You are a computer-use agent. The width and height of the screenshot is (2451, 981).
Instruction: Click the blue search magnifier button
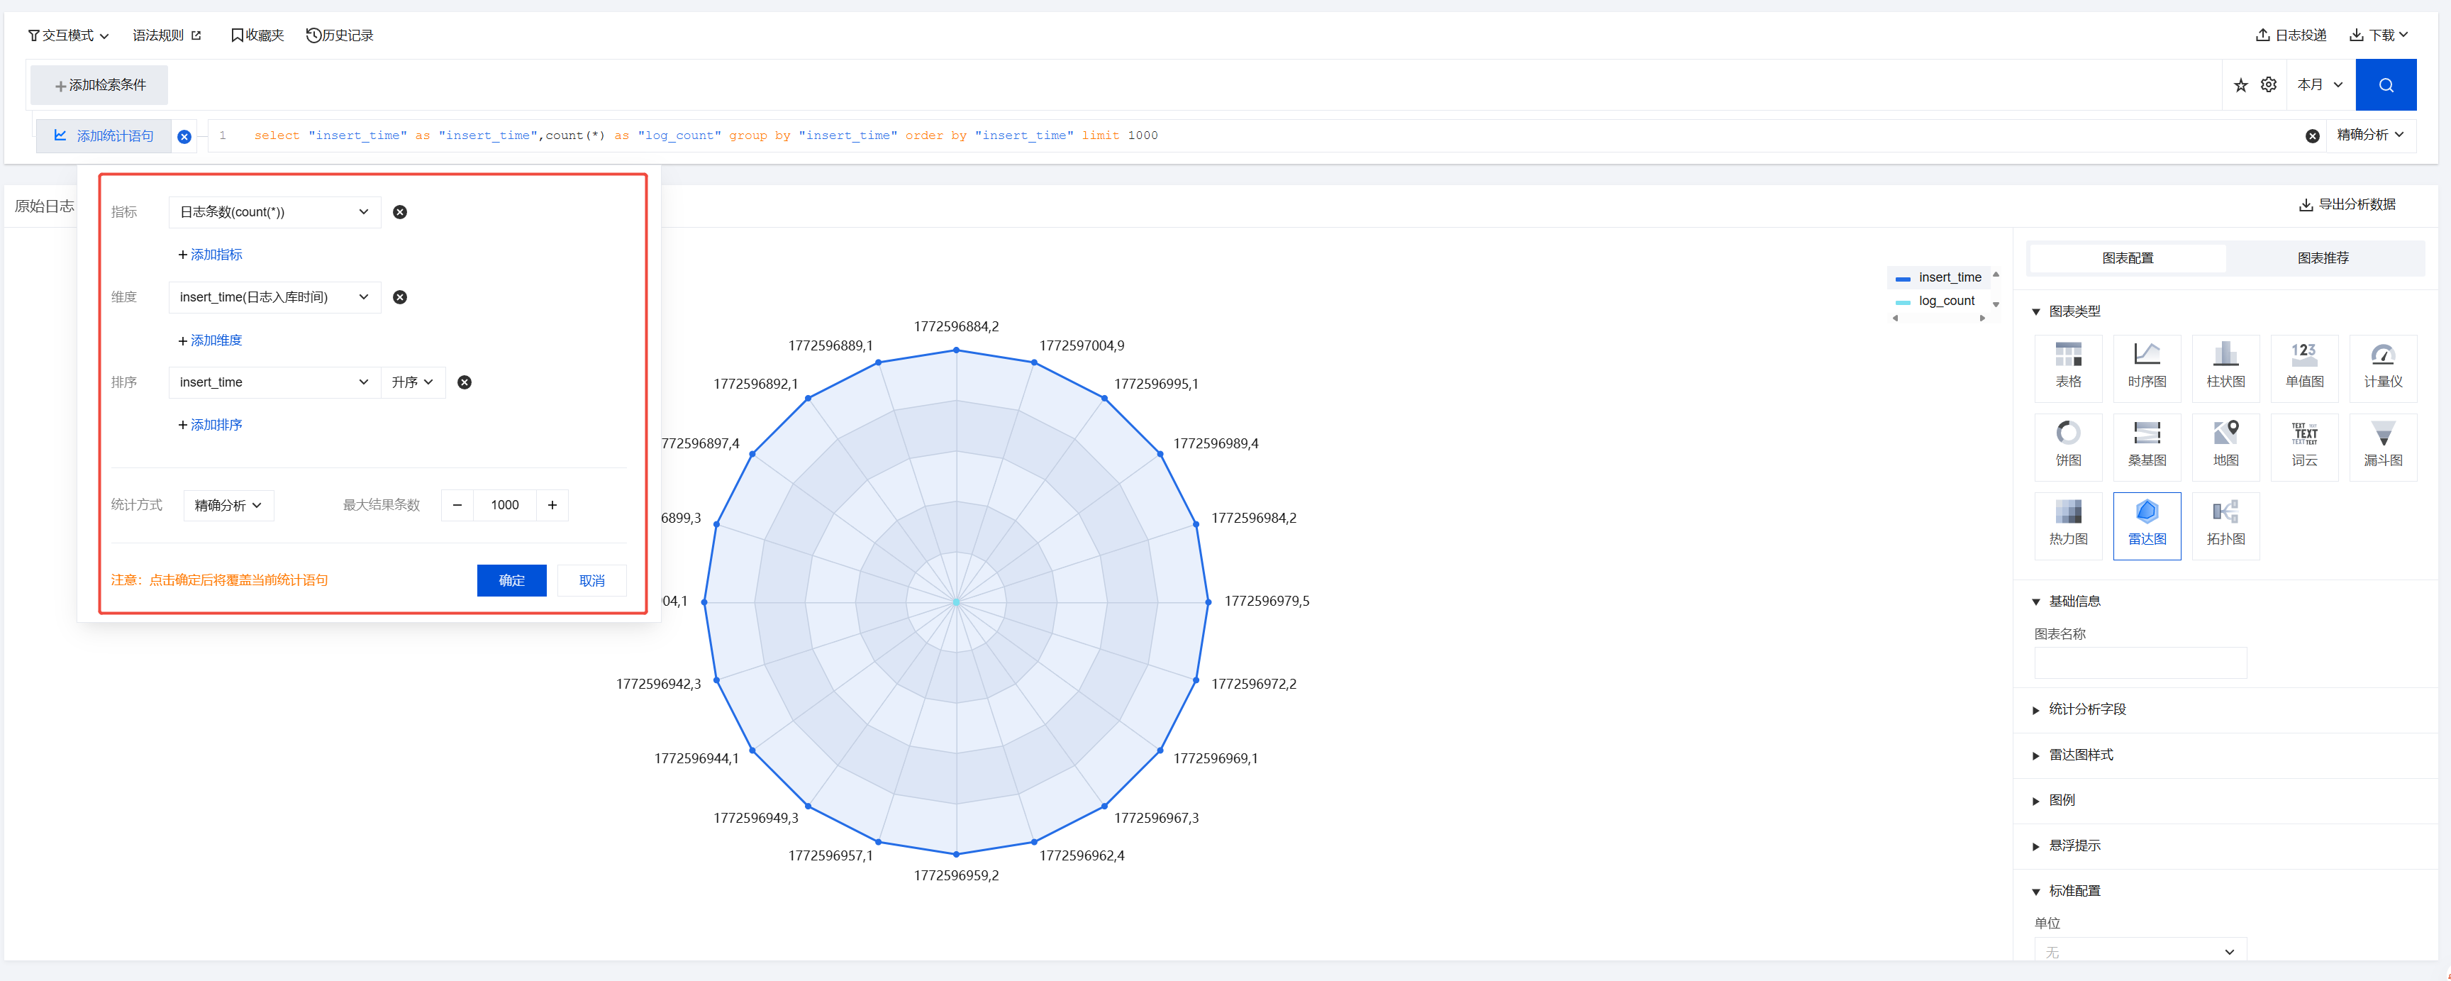coord(2385,84)
